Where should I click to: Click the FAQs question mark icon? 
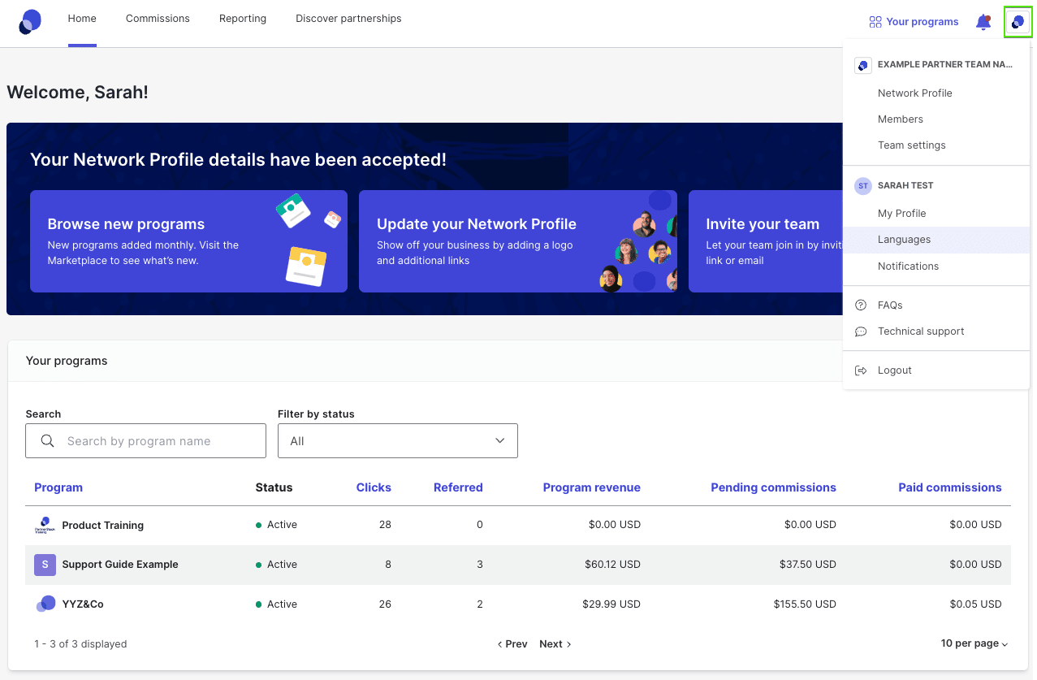tap(862, 305)
